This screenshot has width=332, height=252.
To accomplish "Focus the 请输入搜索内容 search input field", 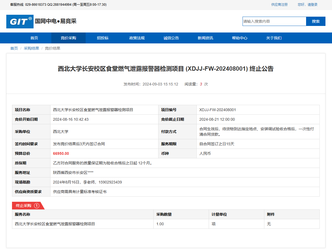I will pyautogui.click(x=274, y=21).
